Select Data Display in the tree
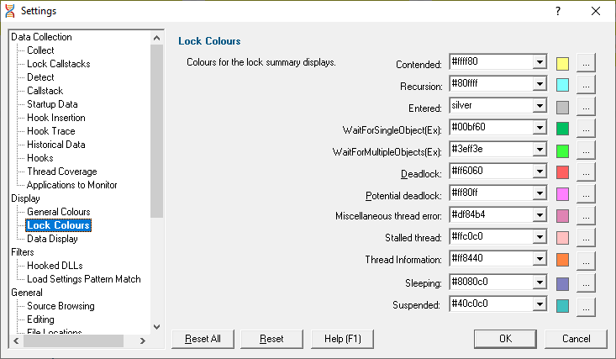The width and height of the screenshot is (616, 359). point(52,239)
